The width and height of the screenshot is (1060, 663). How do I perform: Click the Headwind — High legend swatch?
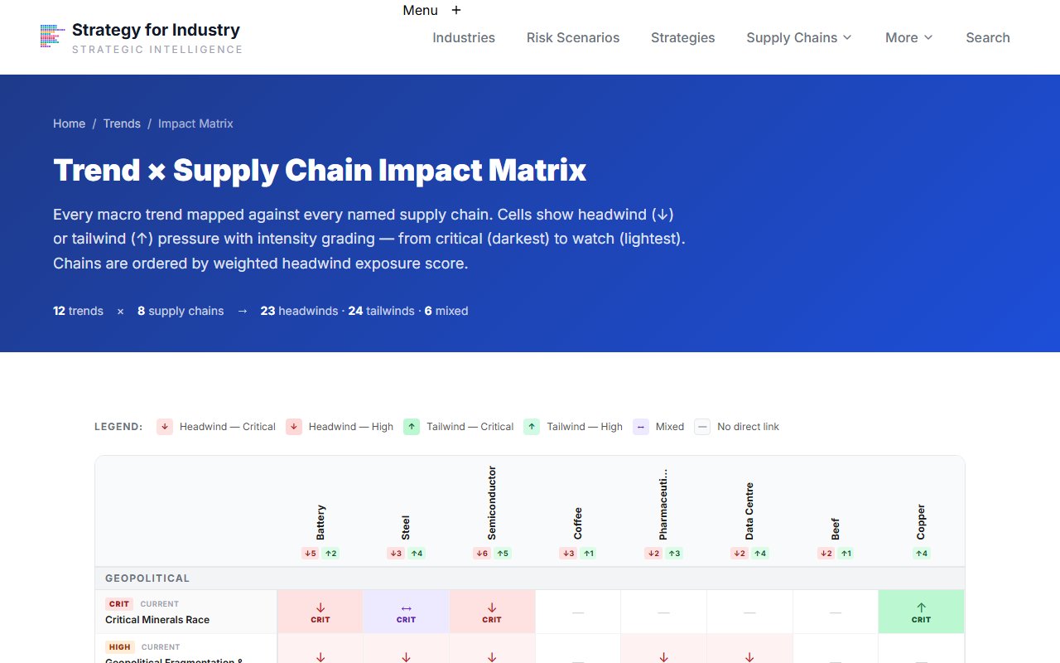tap(294, 426)
